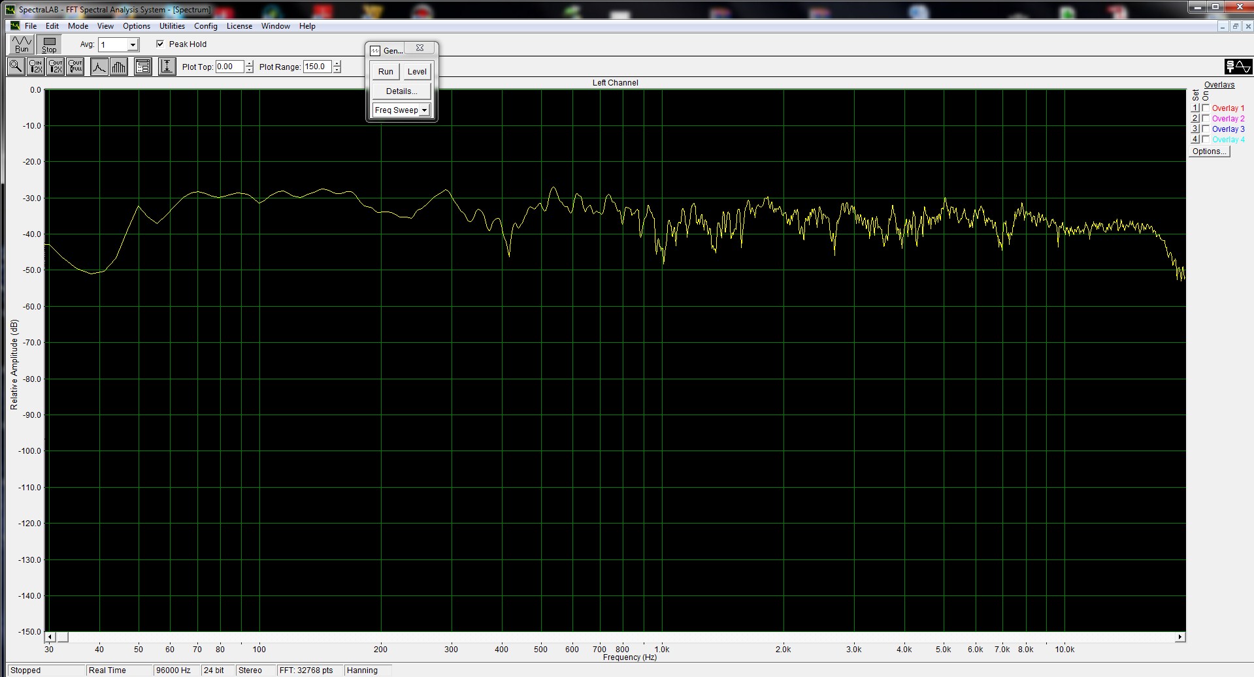The image size is (1254, 677).
Task: Open the Mode menu
Action: [78, 26]
